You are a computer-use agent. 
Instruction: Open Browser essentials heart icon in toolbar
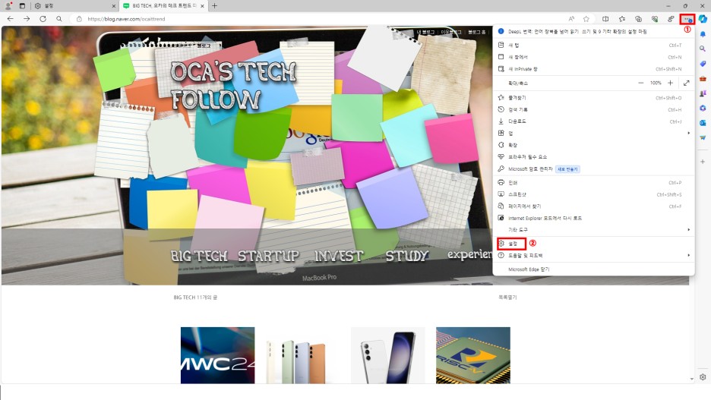click(655, 19)
